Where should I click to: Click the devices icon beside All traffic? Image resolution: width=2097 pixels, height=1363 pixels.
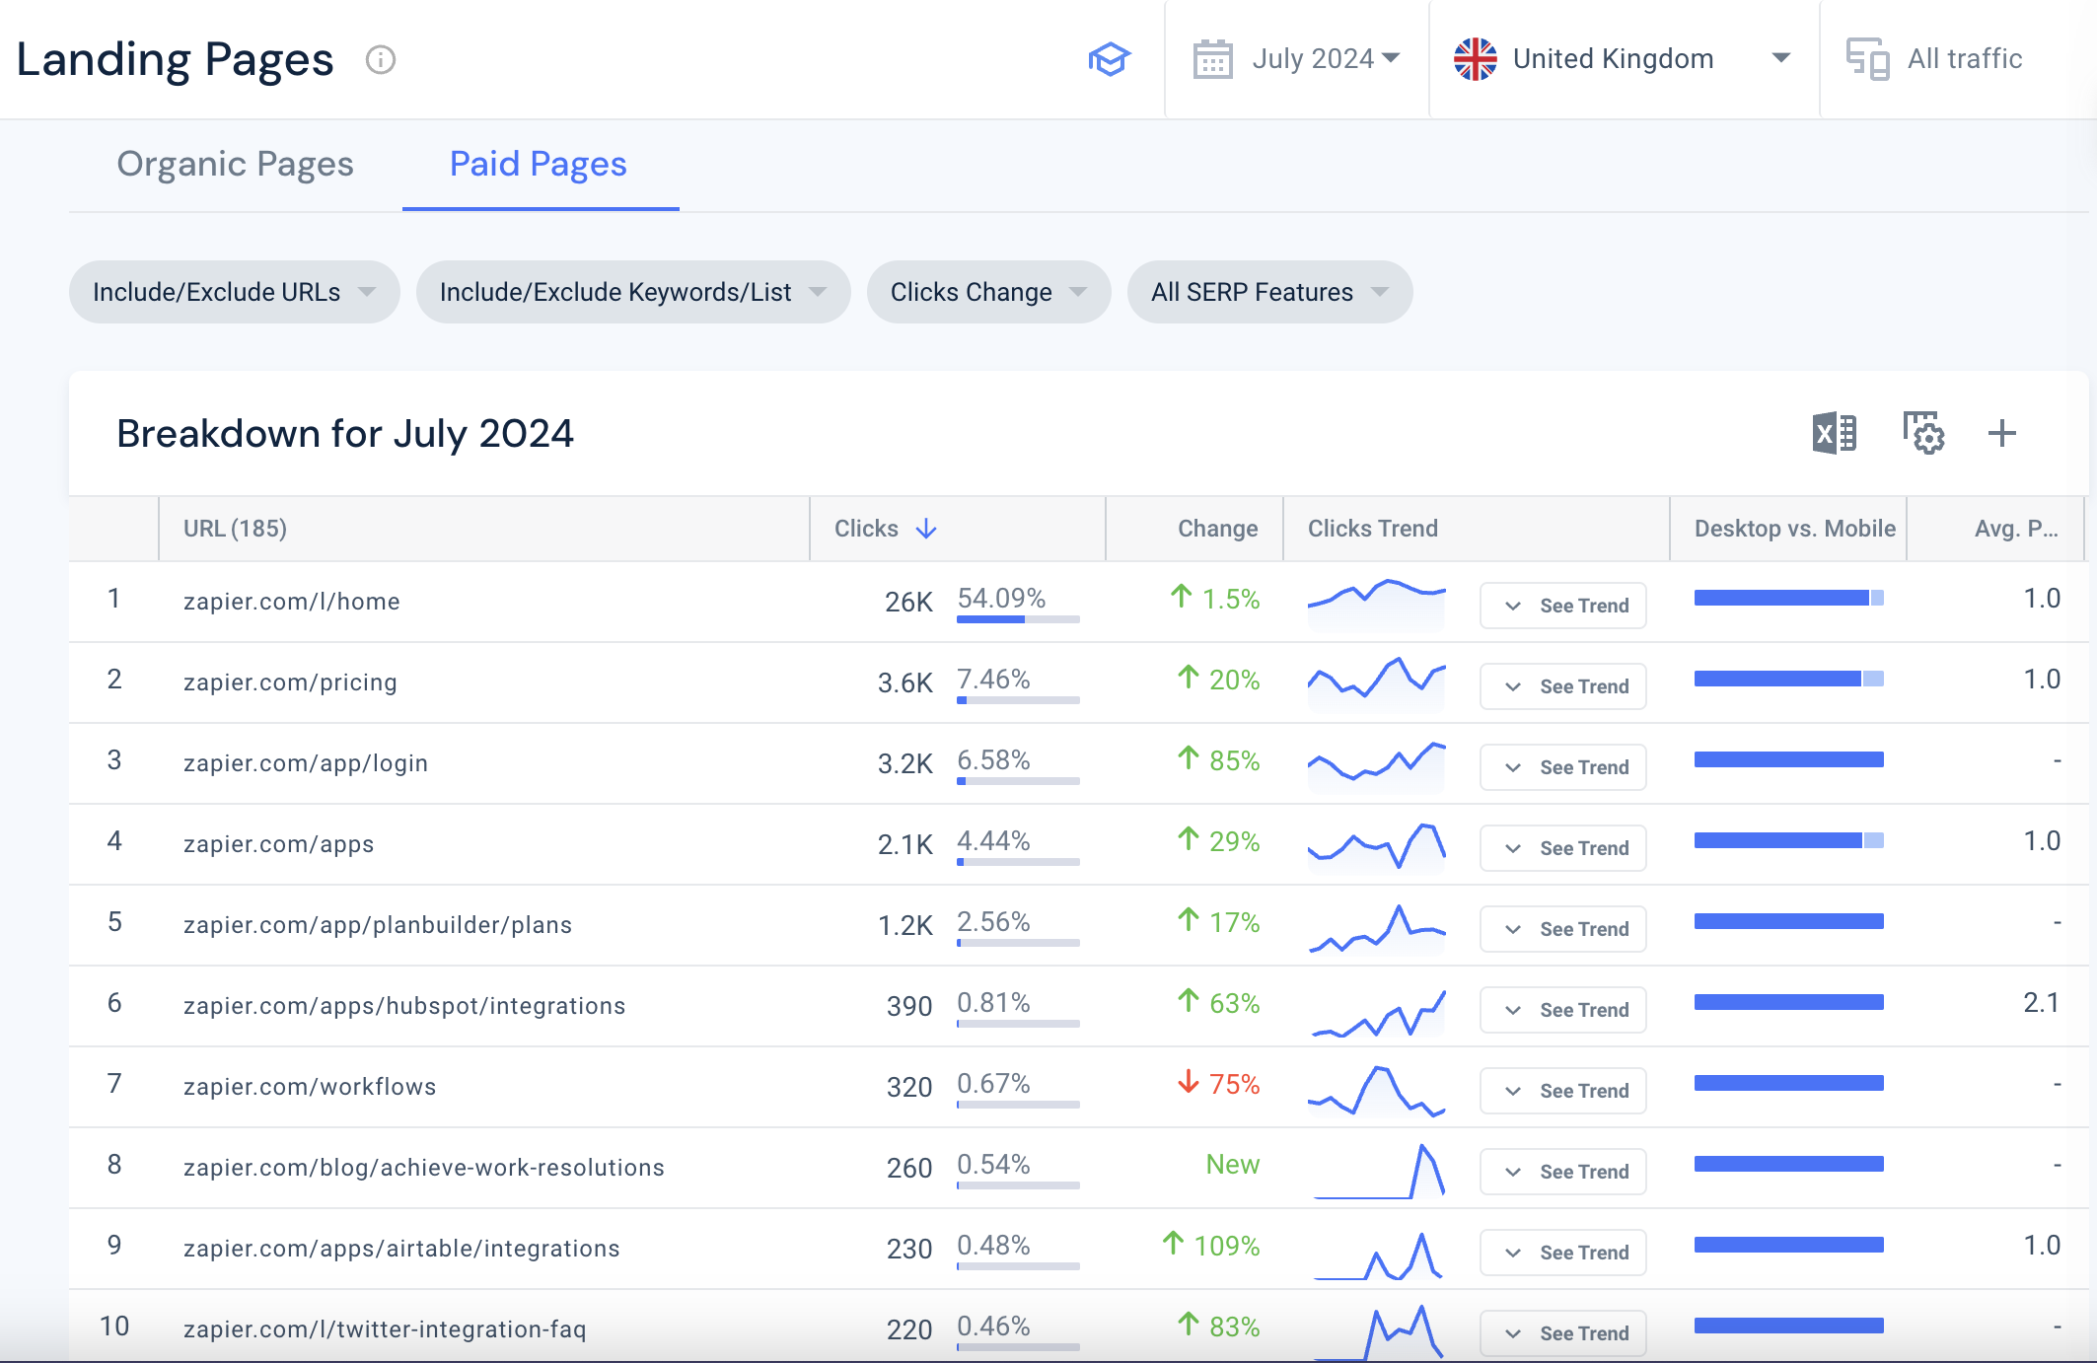pyautogui.click(x=1867, y=59)
